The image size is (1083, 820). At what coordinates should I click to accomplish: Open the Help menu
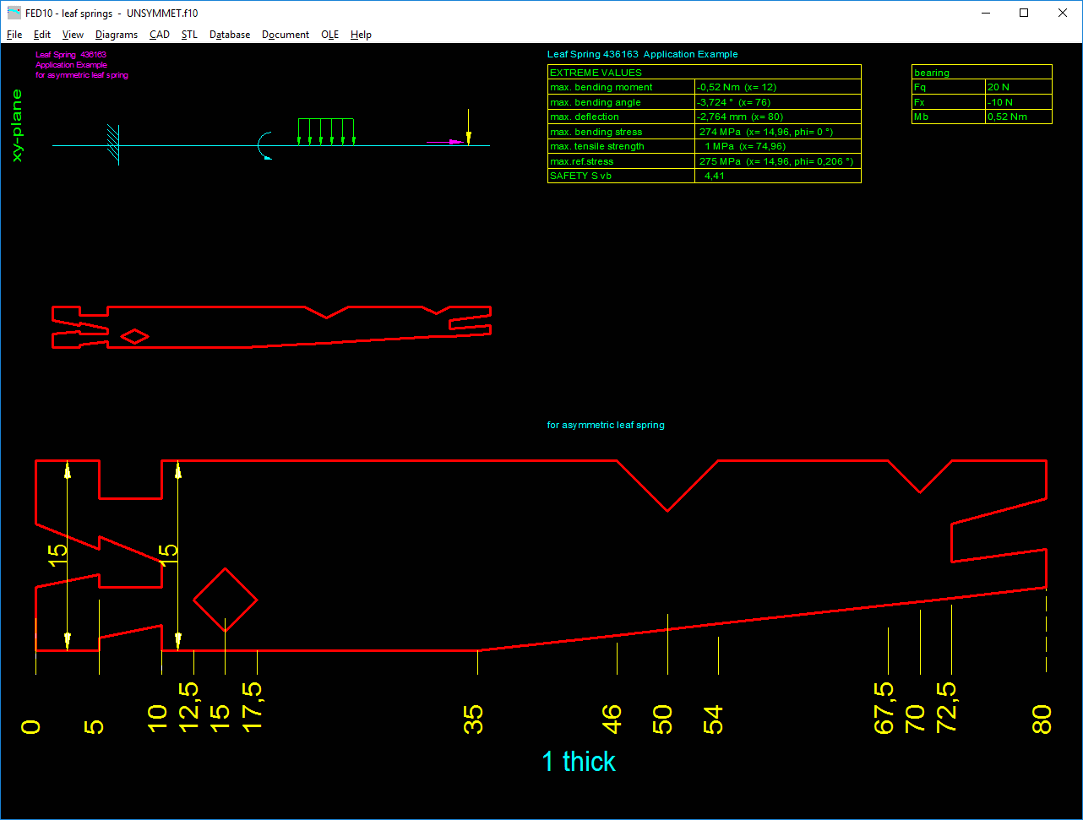tap(361, 35)
